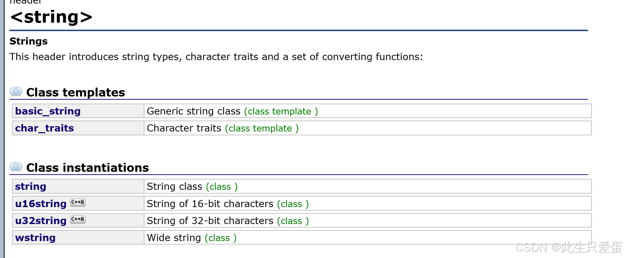
Task: Open the char_traits reference link
Action: click(44, 128)
